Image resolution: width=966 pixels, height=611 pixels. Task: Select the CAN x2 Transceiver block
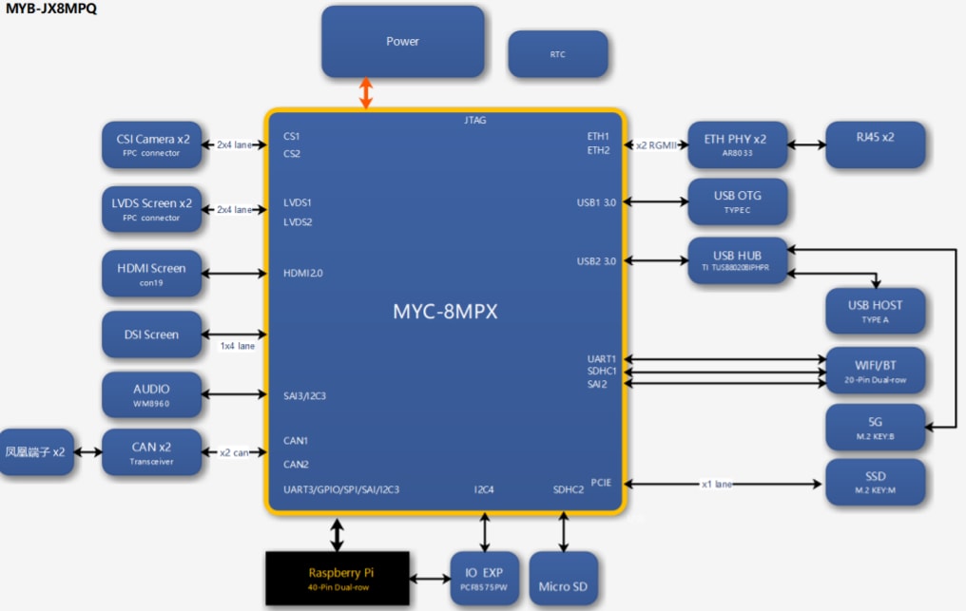(x=152, y=452)
